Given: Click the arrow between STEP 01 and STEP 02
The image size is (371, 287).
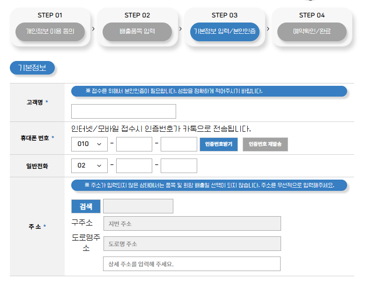Looking at the screenshot, I should (x=94, y=29).
